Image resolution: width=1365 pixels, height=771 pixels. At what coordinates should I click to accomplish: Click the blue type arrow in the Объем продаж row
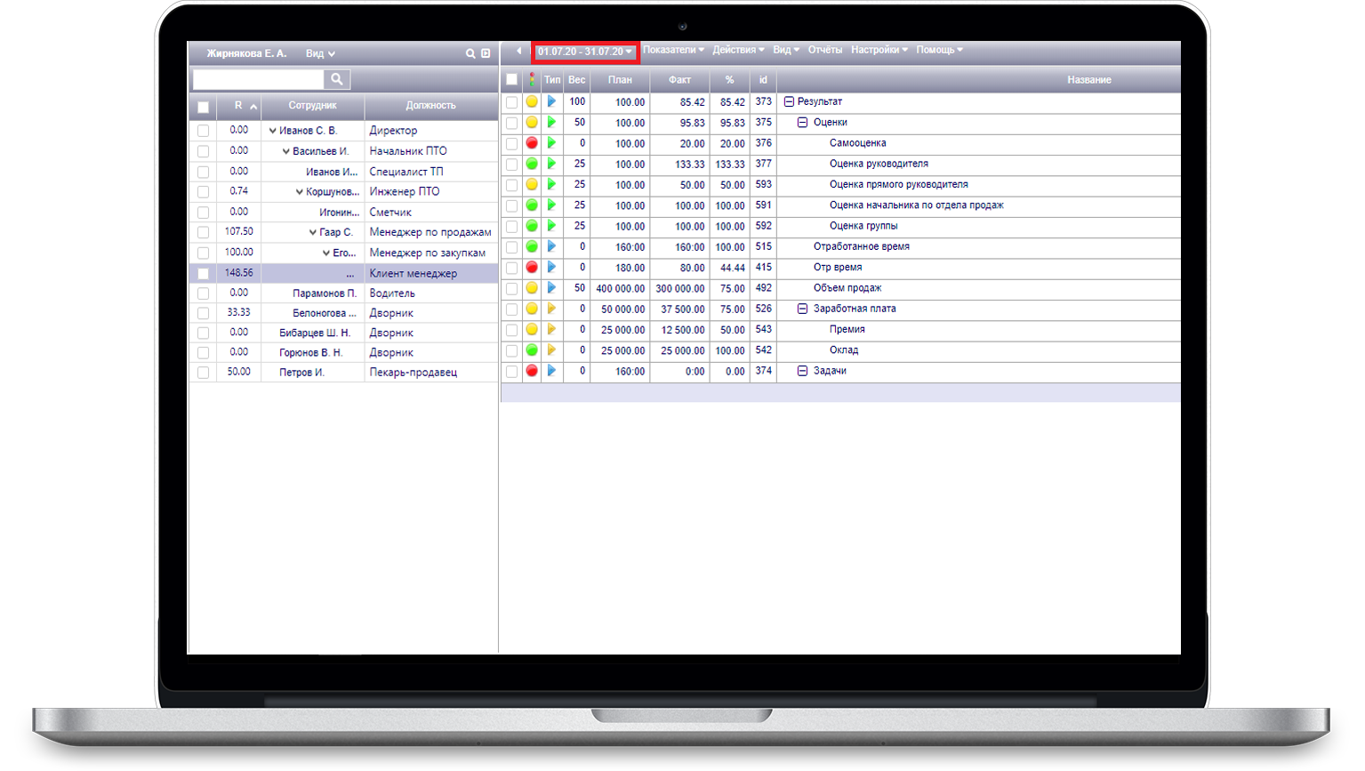[x=551, y=288]
